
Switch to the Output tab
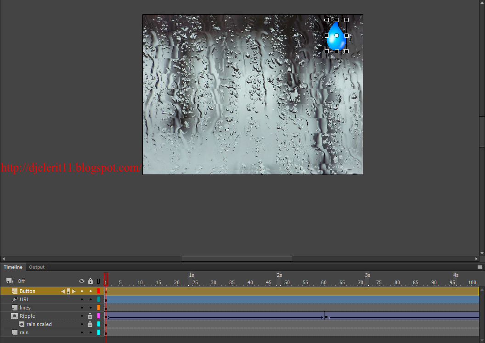(36, 267)
